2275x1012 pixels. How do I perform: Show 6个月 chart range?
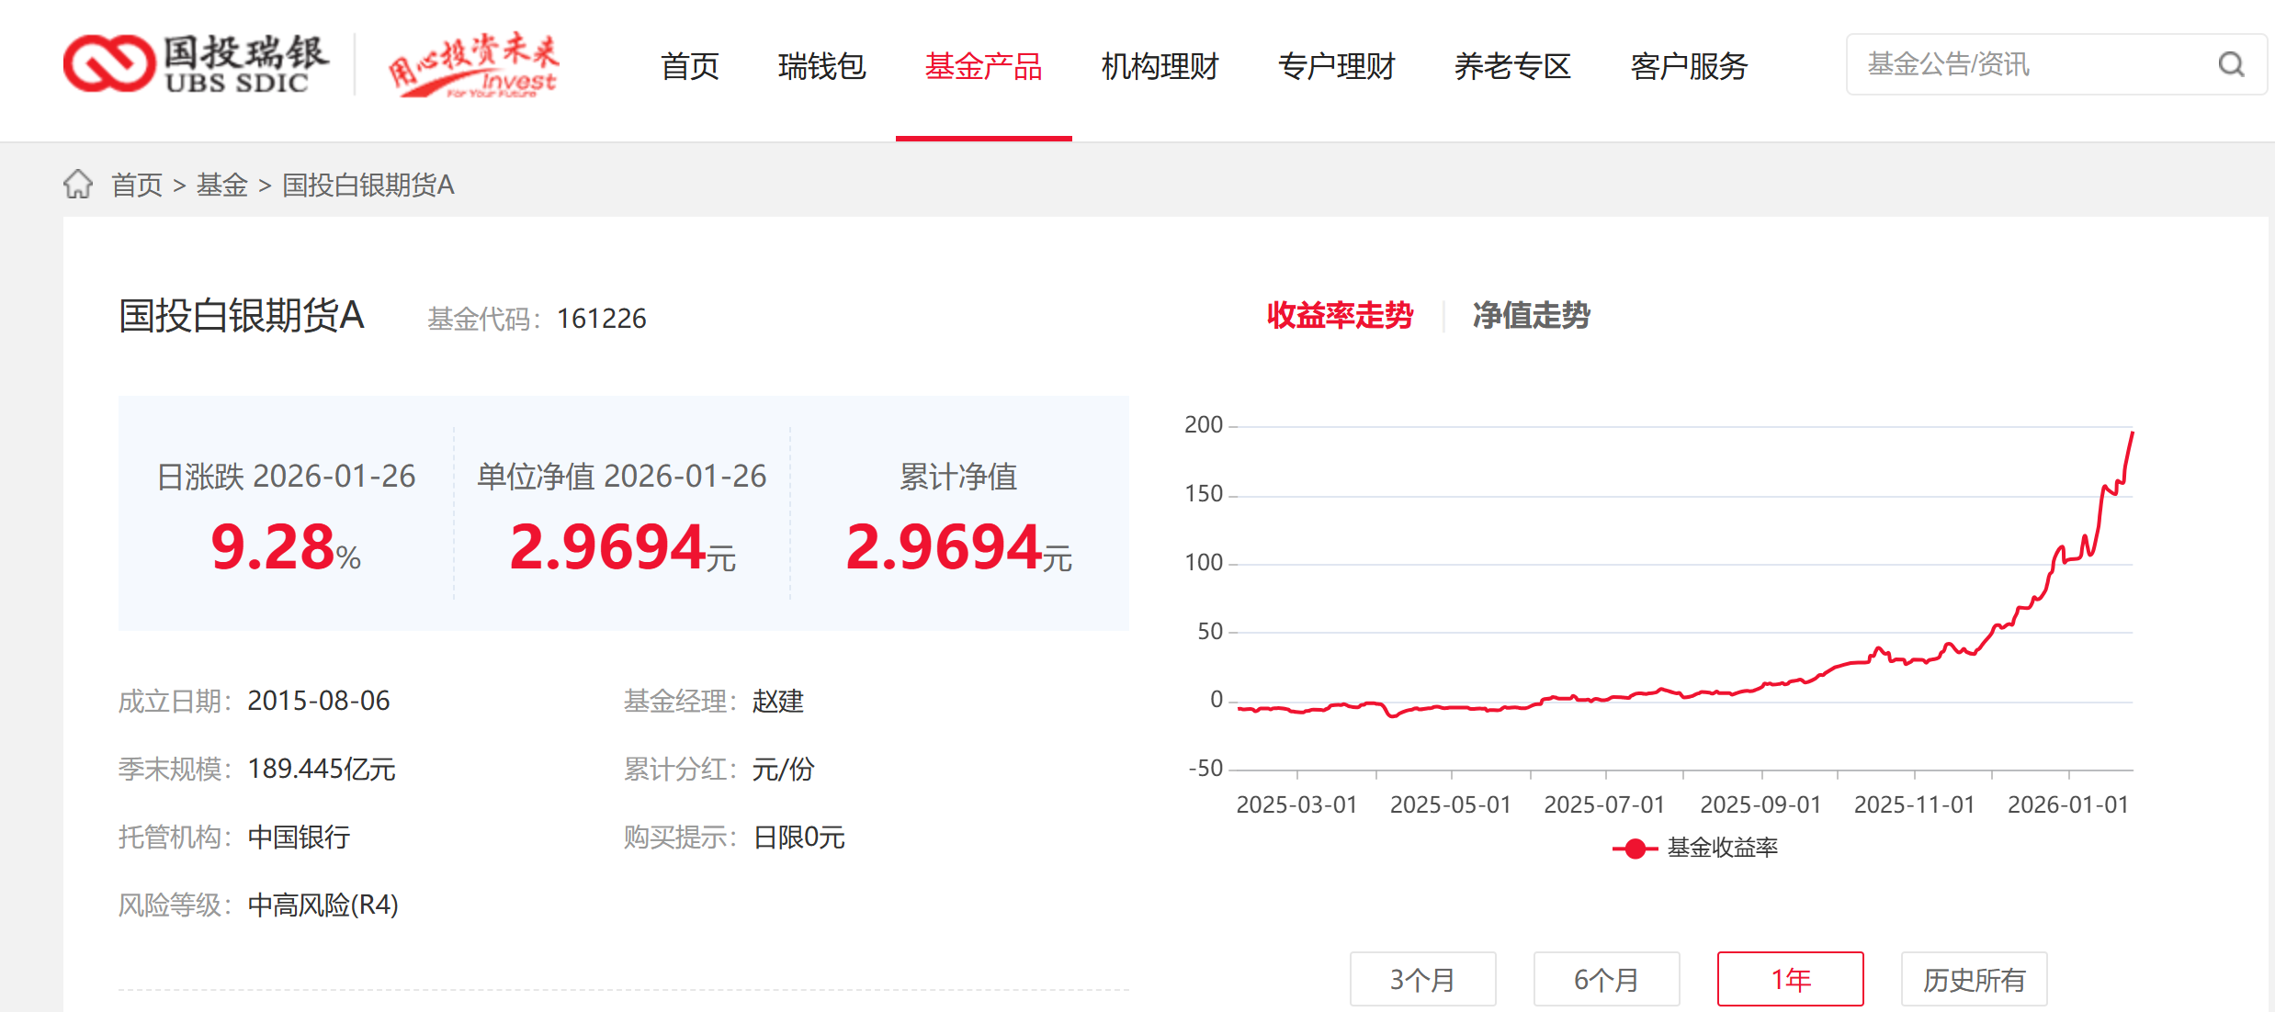pos(1606,979)
